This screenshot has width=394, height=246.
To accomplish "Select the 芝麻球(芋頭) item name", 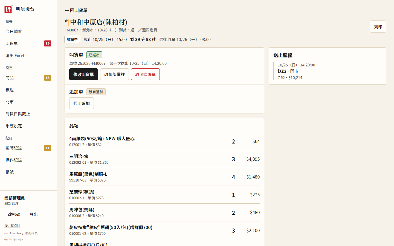I will 82,192.
